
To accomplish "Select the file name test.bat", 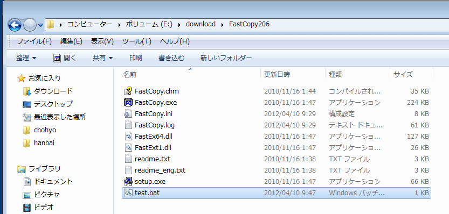I will point(147,193).
